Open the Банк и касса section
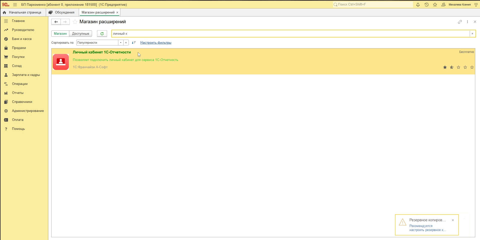The height and width of the screenshot is (240, 480). click(x=24, y=39)
